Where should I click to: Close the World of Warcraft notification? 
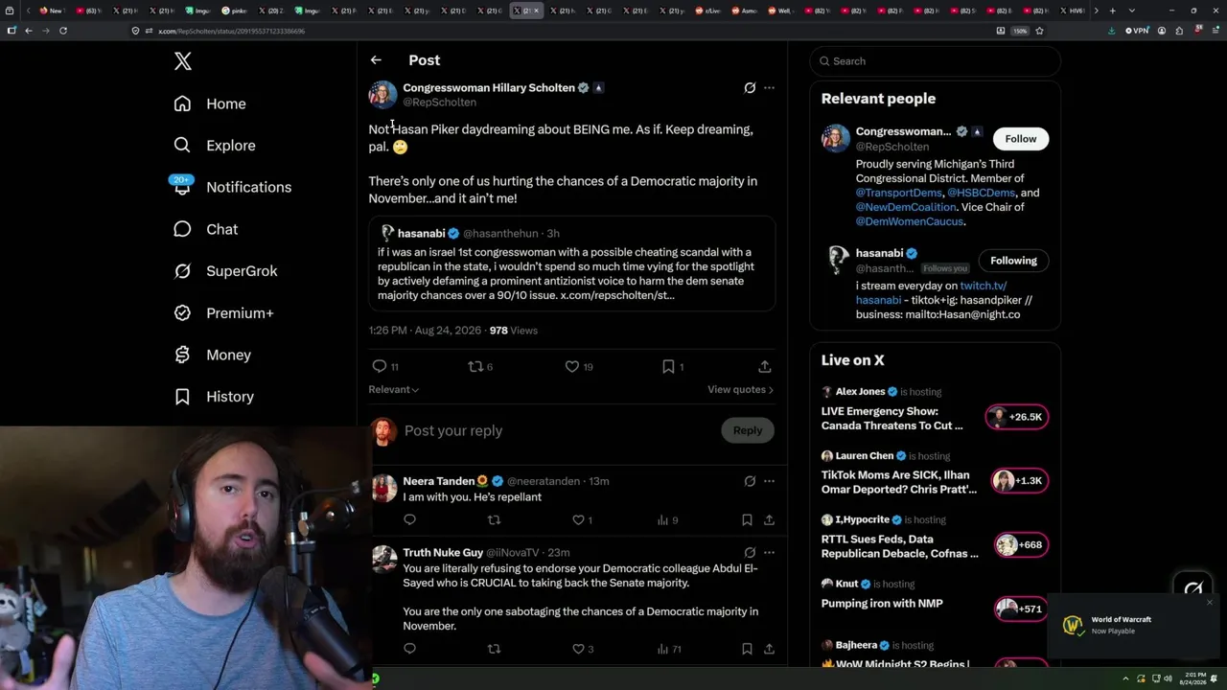(x=1210, y=603)
